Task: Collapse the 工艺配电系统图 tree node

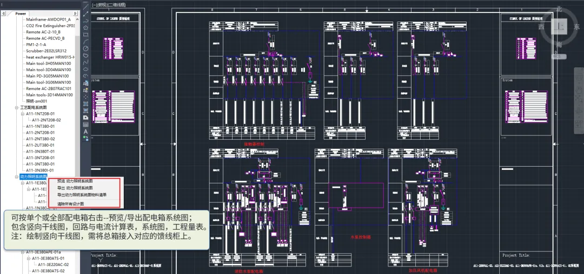Action: tap(16, 107)
